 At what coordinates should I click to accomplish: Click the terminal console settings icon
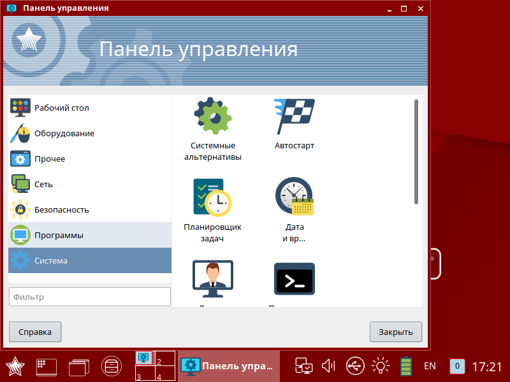(x=294, y=278)
